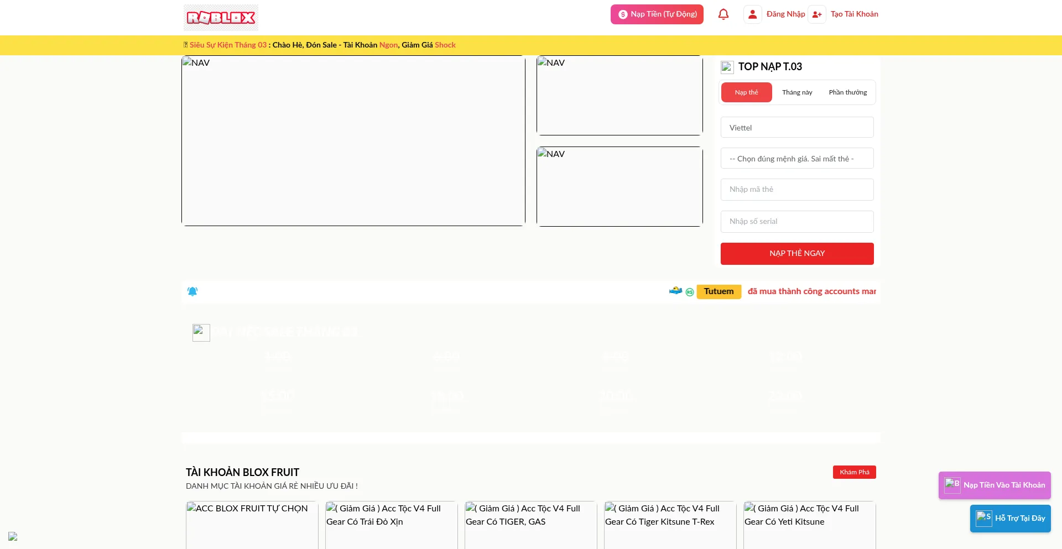Image resolution: width=1062 pixels, height=549 pixels.
Task: Click the Khám Phá button
Action: point(854,472)
